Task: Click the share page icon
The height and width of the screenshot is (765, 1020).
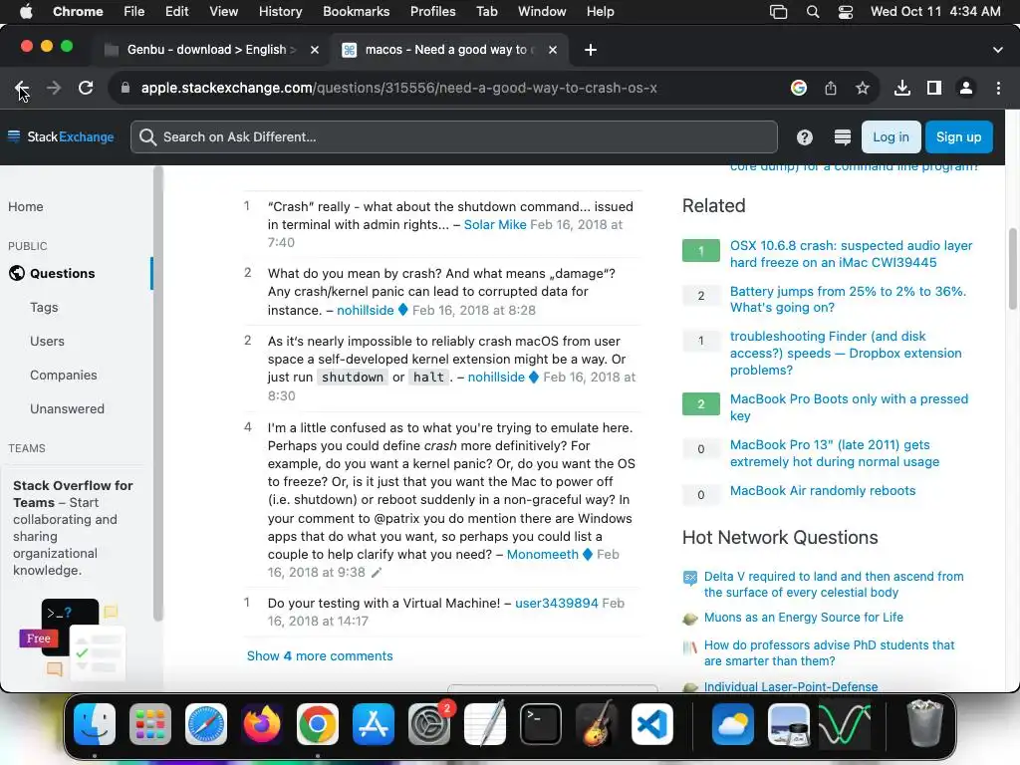Action: [831, 88]
